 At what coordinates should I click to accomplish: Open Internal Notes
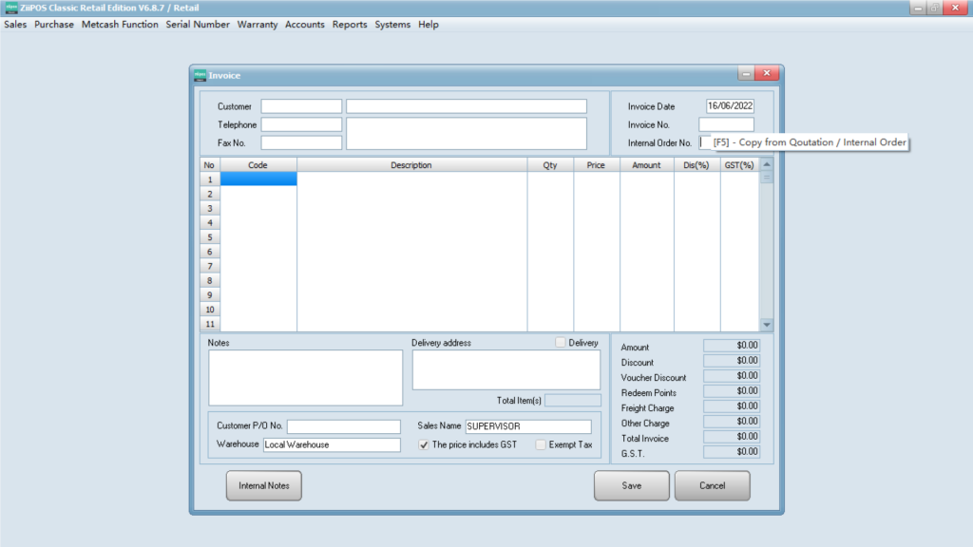263,485
